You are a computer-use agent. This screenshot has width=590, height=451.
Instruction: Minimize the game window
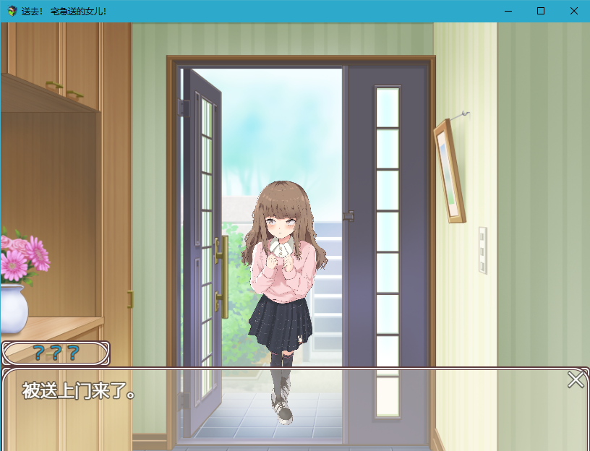[x=508, y=11]
